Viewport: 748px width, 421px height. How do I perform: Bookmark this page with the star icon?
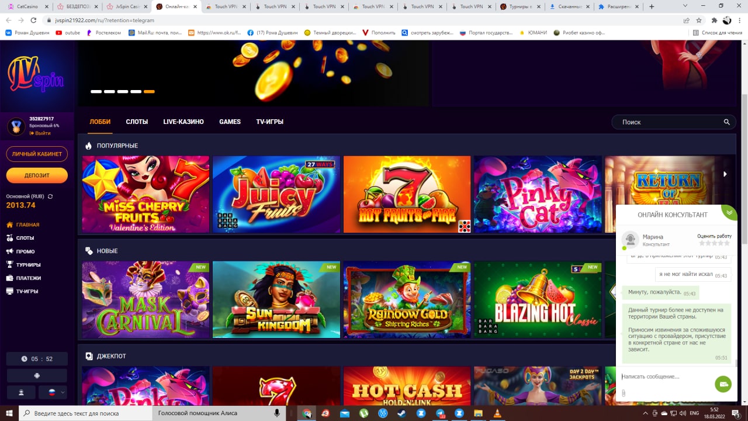click(699, 20)
